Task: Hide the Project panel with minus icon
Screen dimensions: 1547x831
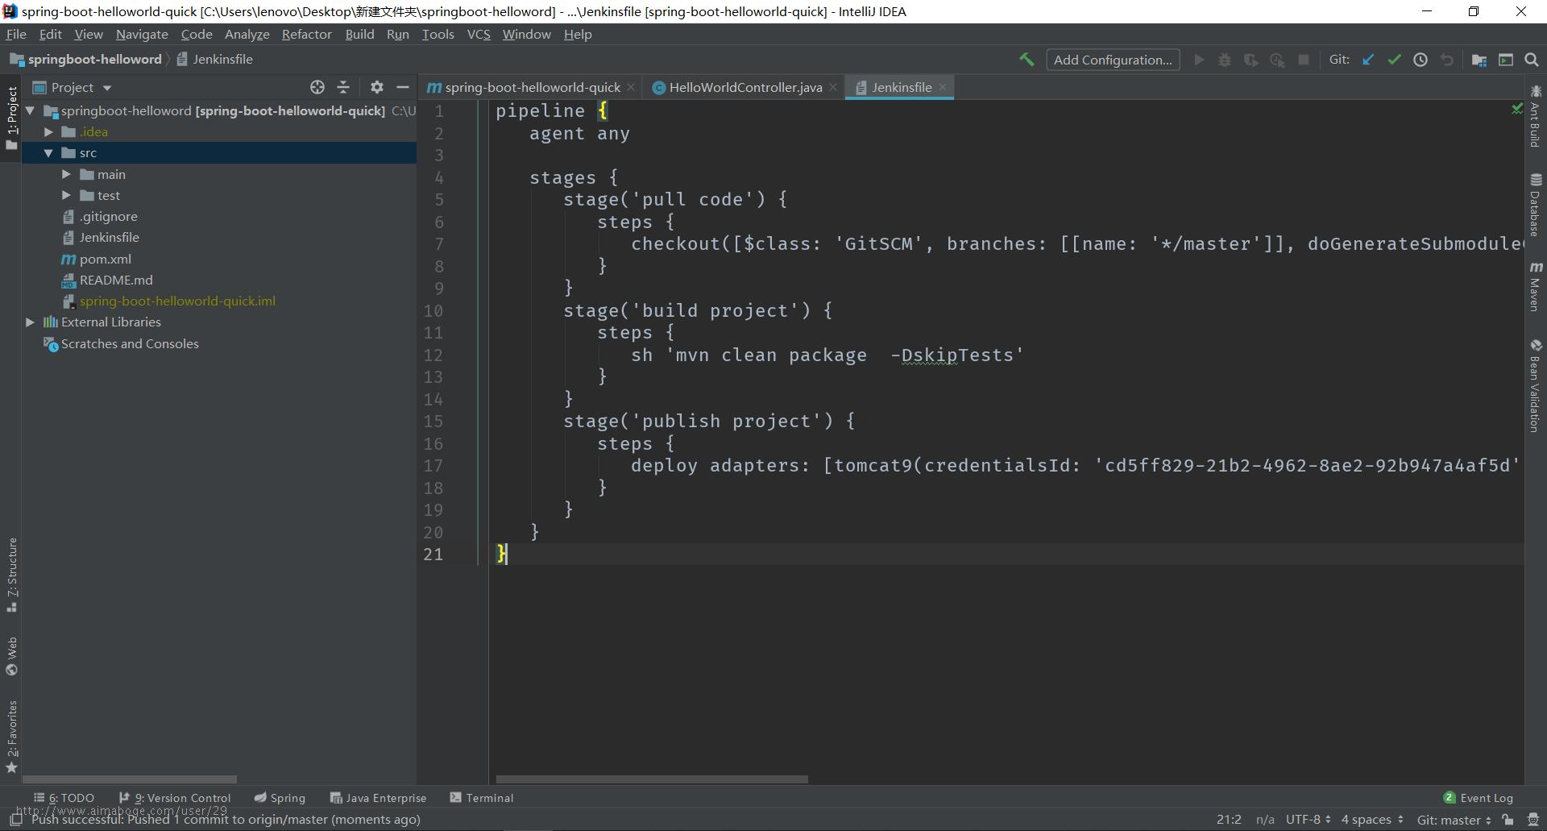Action: pyautogui.click(x=403, y=87)
